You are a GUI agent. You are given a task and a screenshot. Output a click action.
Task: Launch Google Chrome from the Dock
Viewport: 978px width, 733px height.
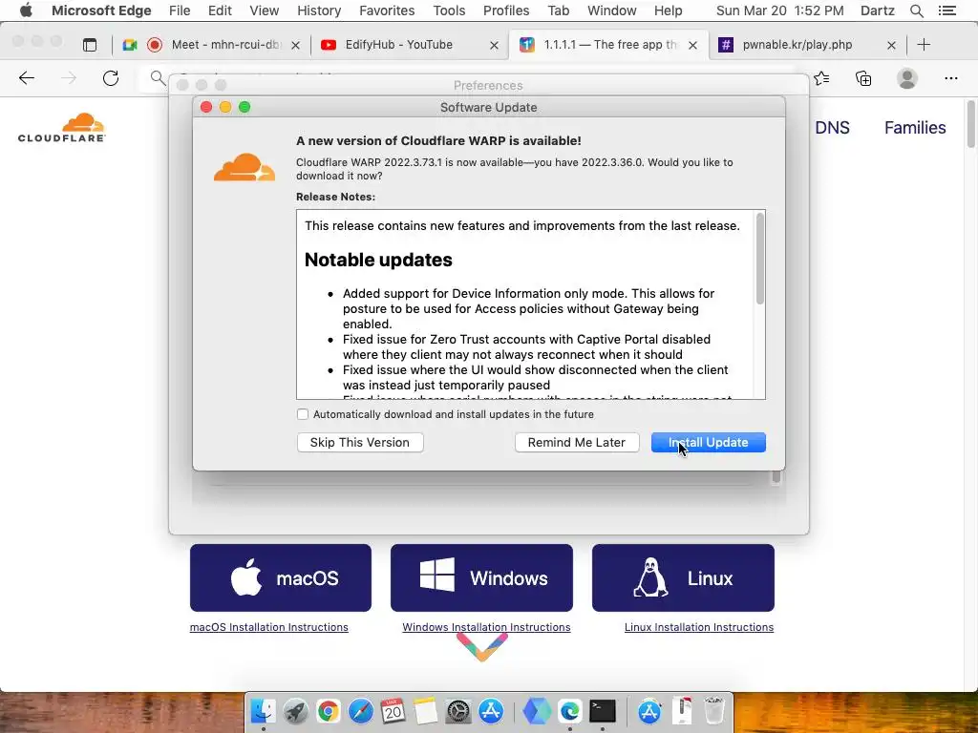[329, 710]
